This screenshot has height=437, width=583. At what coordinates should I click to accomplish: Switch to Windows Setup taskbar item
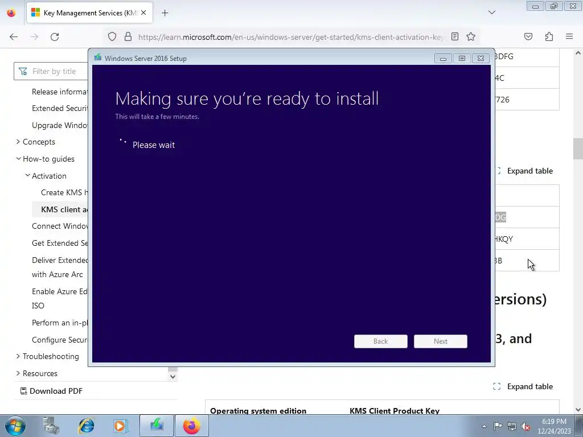pyautogui.click(x=157, y=426)
